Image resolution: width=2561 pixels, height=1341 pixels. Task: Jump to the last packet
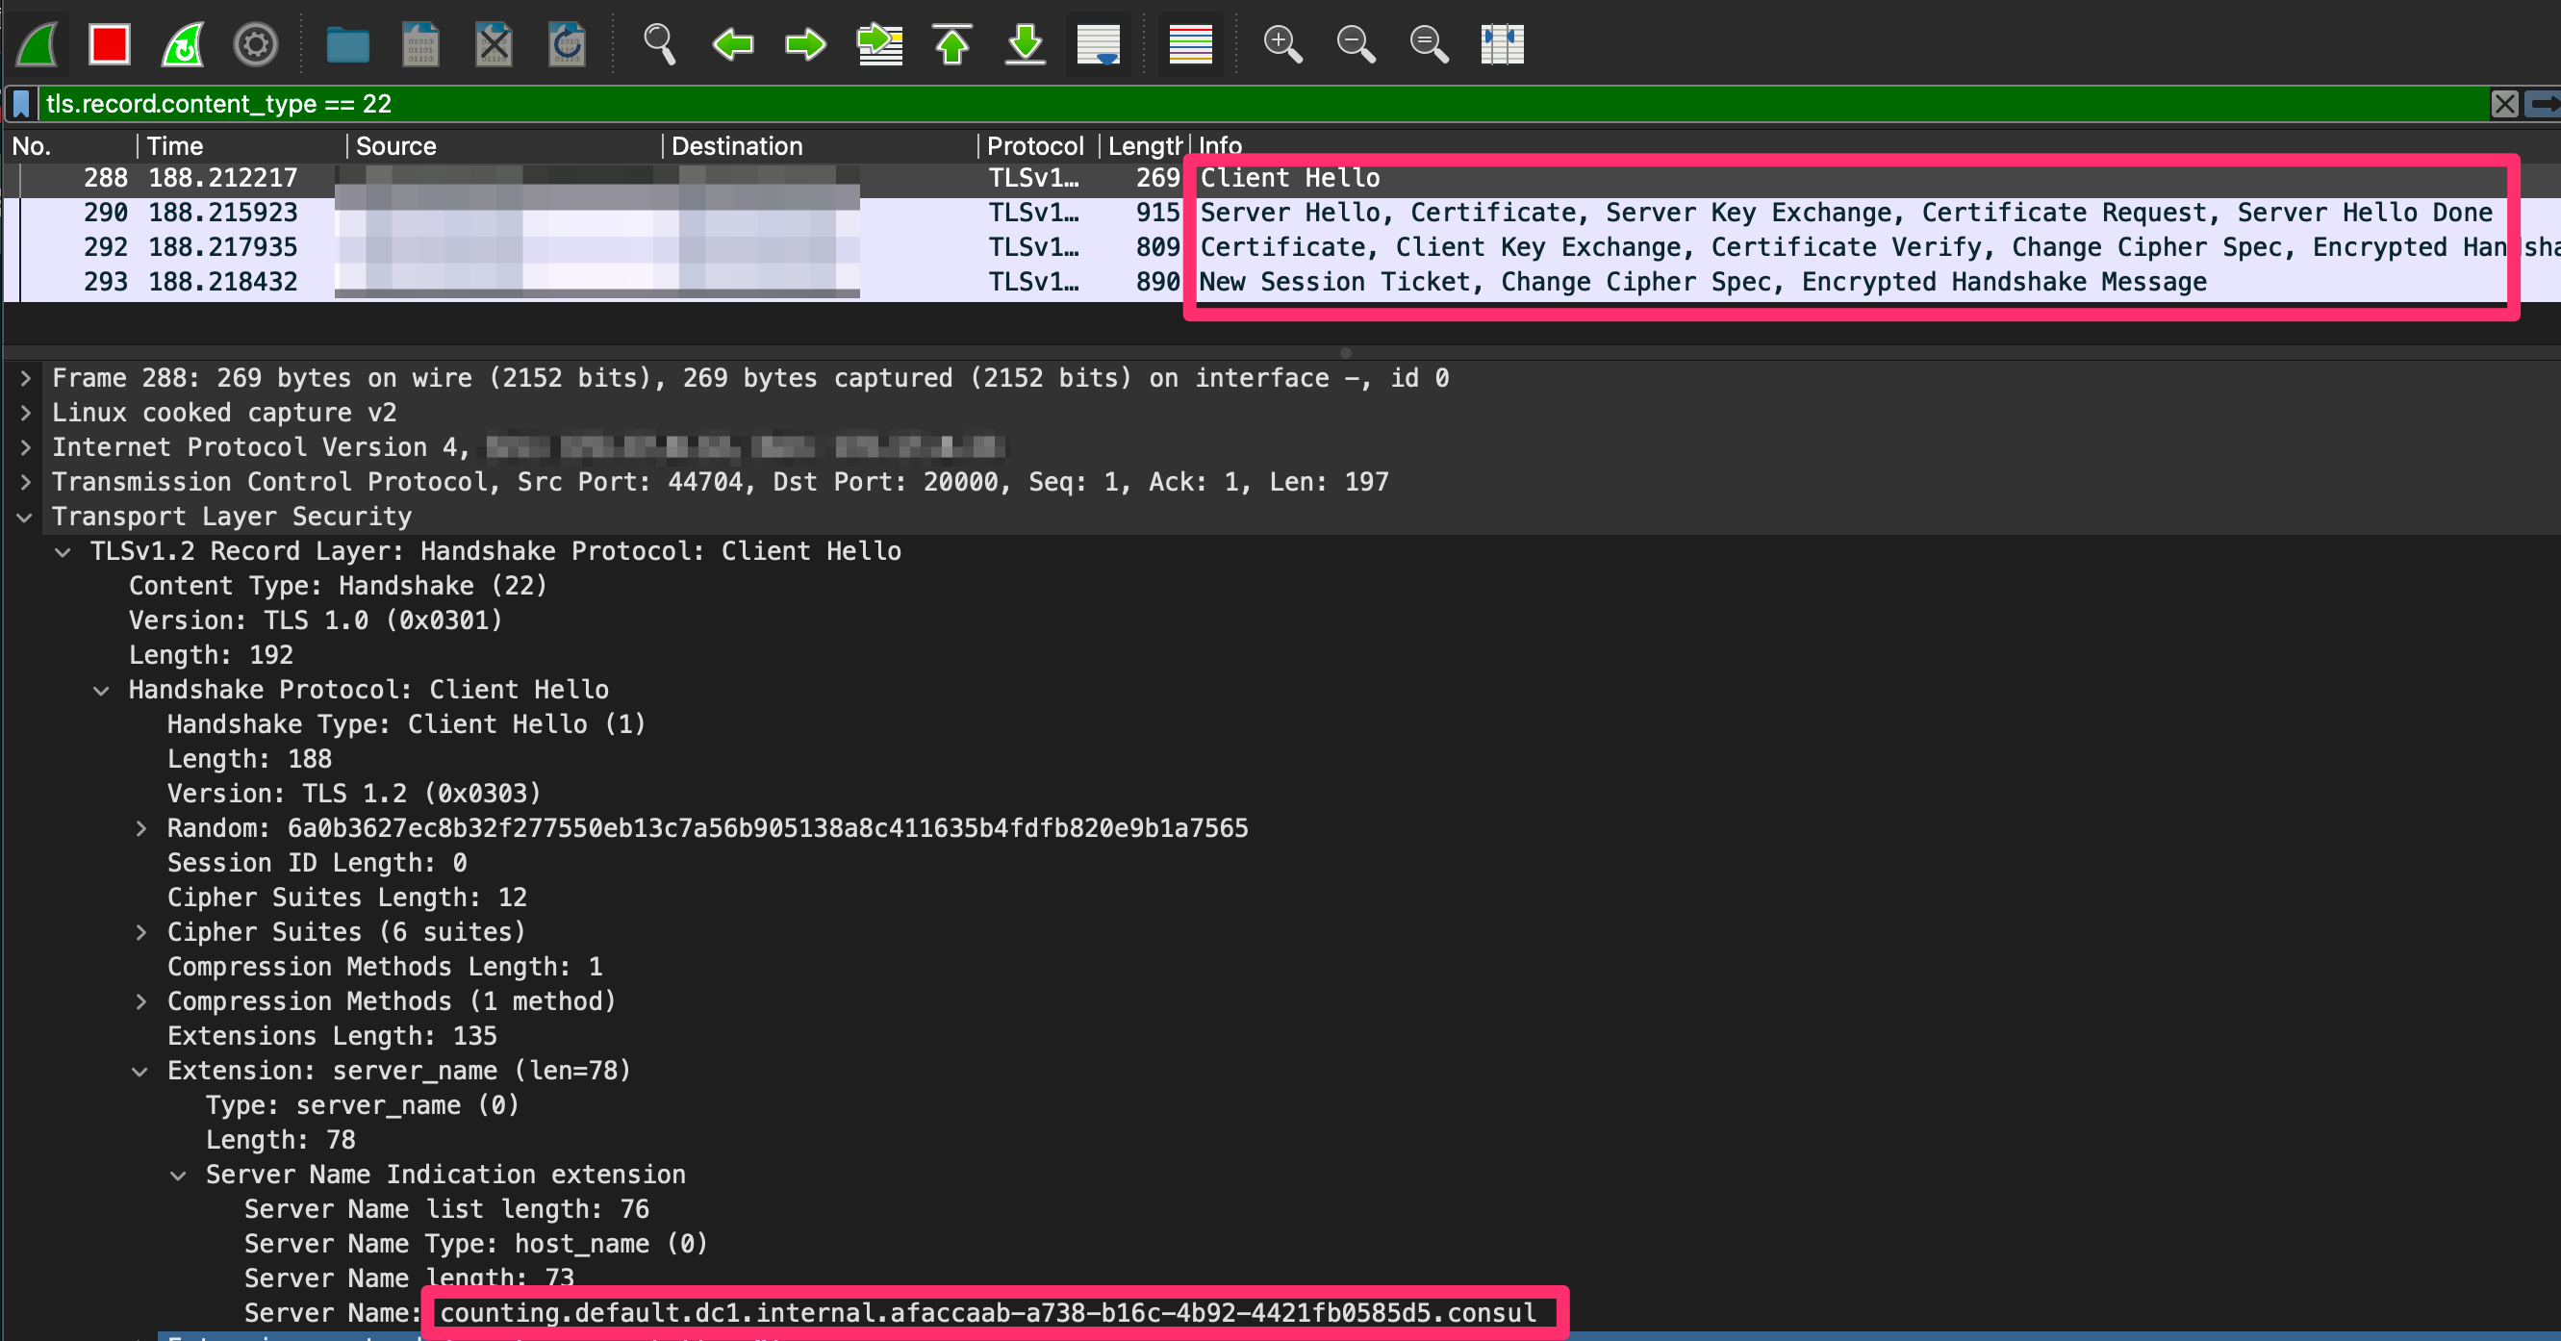1025,45
